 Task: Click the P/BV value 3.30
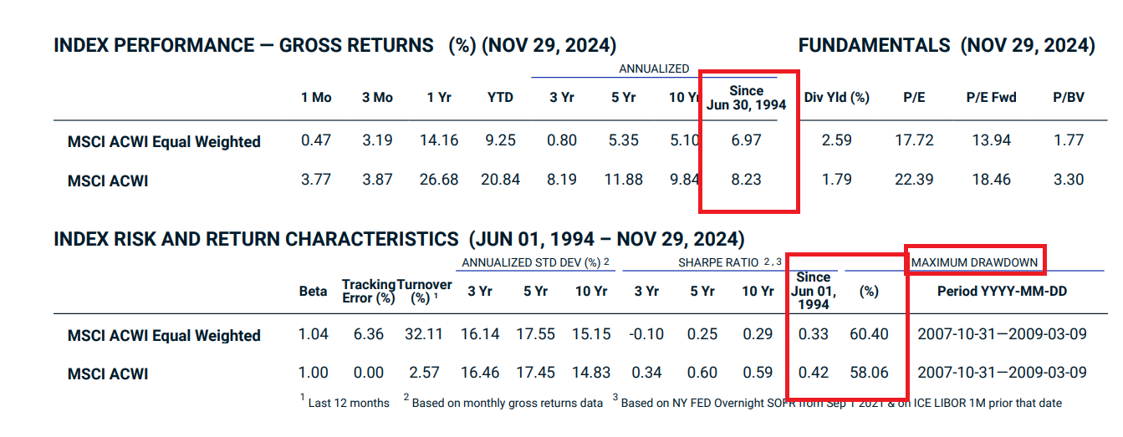[x=1069, y=179]
